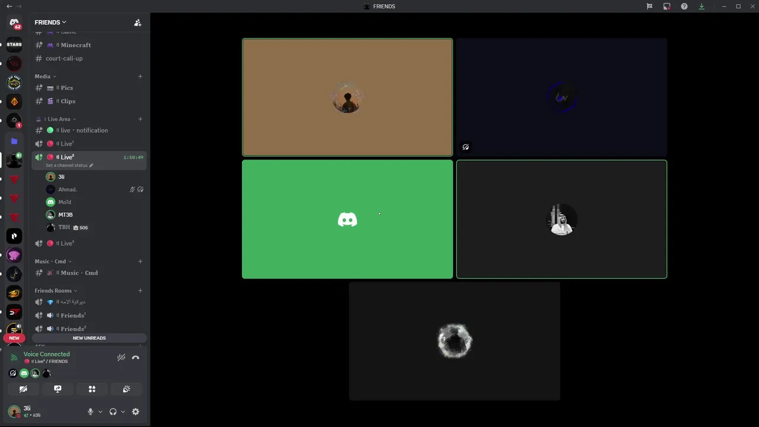759x427 pixels.
Task: Add a channel to Media category
Action: tap(141, 76)
